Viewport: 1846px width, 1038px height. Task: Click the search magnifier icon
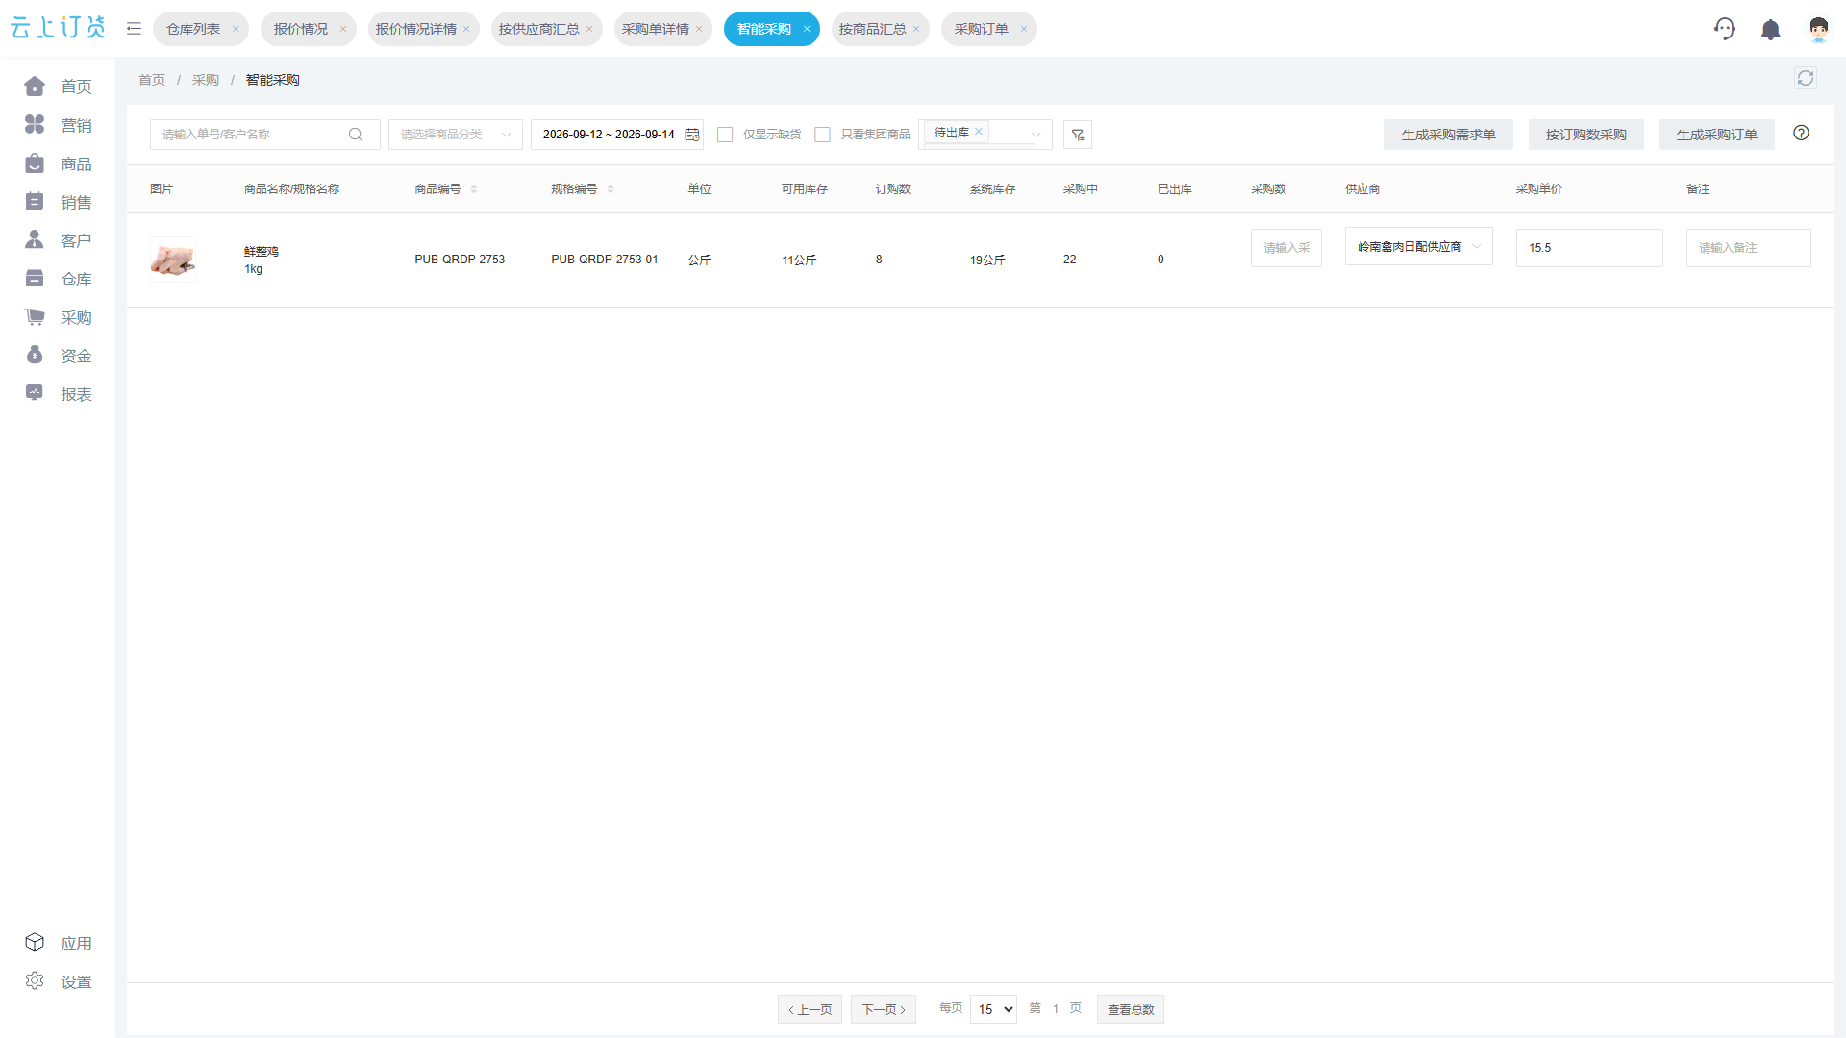click(x=356, y=135)
